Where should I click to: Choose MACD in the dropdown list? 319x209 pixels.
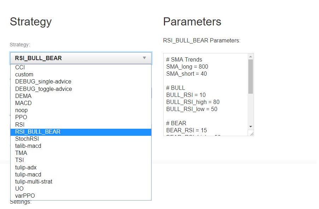tap(23, 103)
